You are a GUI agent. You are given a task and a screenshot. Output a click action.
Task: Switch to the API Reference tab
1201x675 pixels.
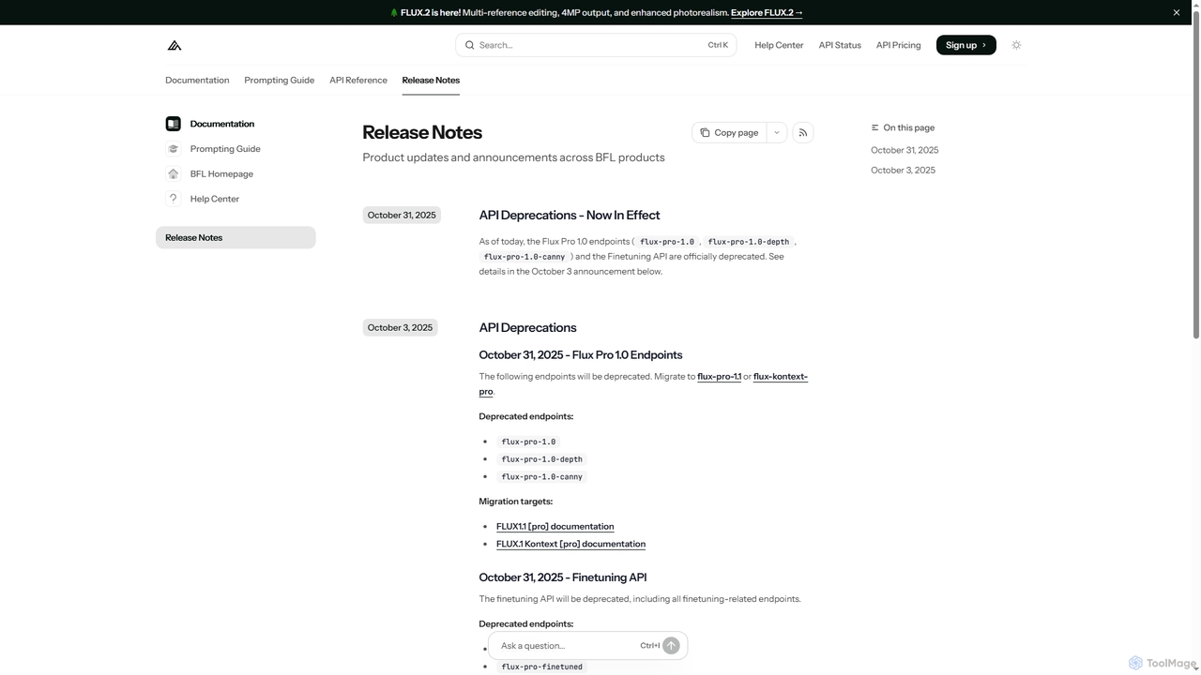tap(358, 80)
